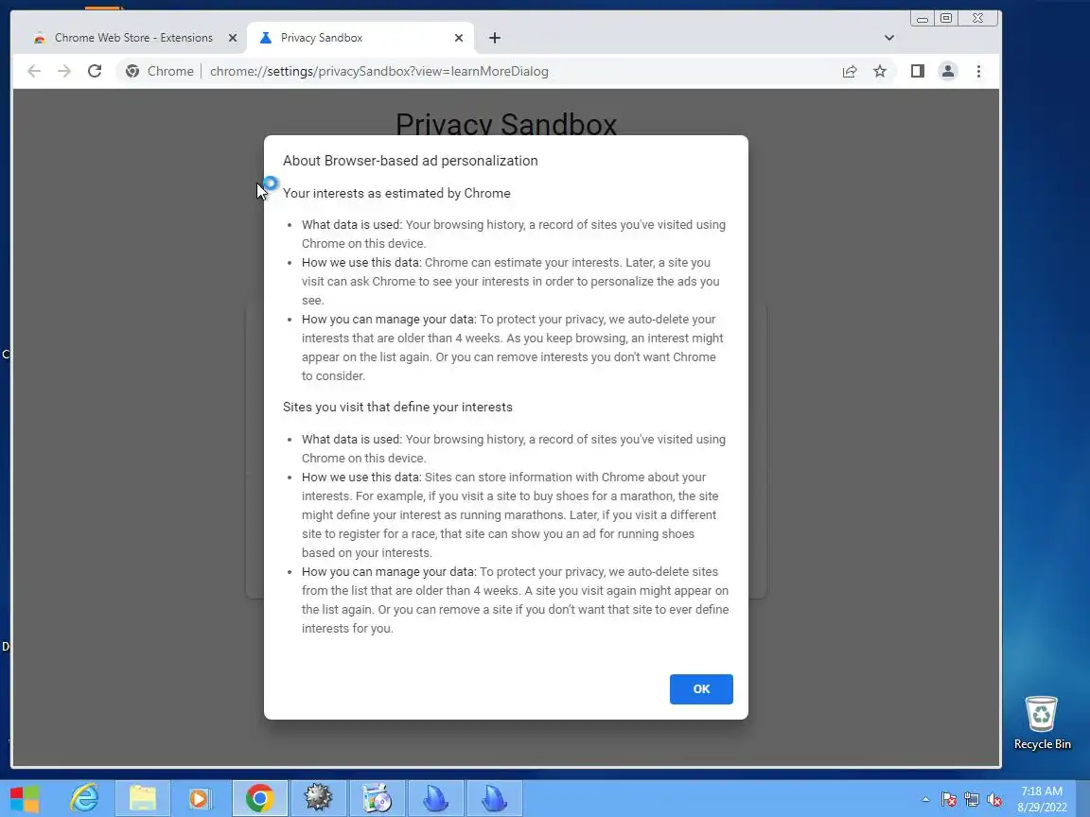
Task: Reload the page
Action: click(x=95, y=71)
